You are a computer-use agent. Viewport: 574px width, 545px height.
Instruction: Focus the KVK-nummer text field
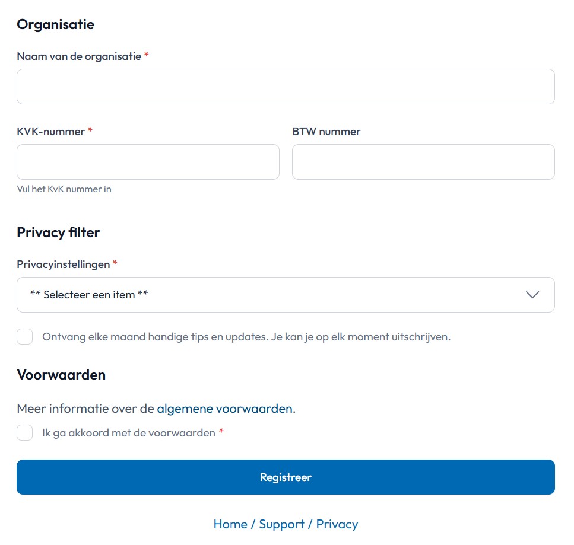[x=148, y=162]
